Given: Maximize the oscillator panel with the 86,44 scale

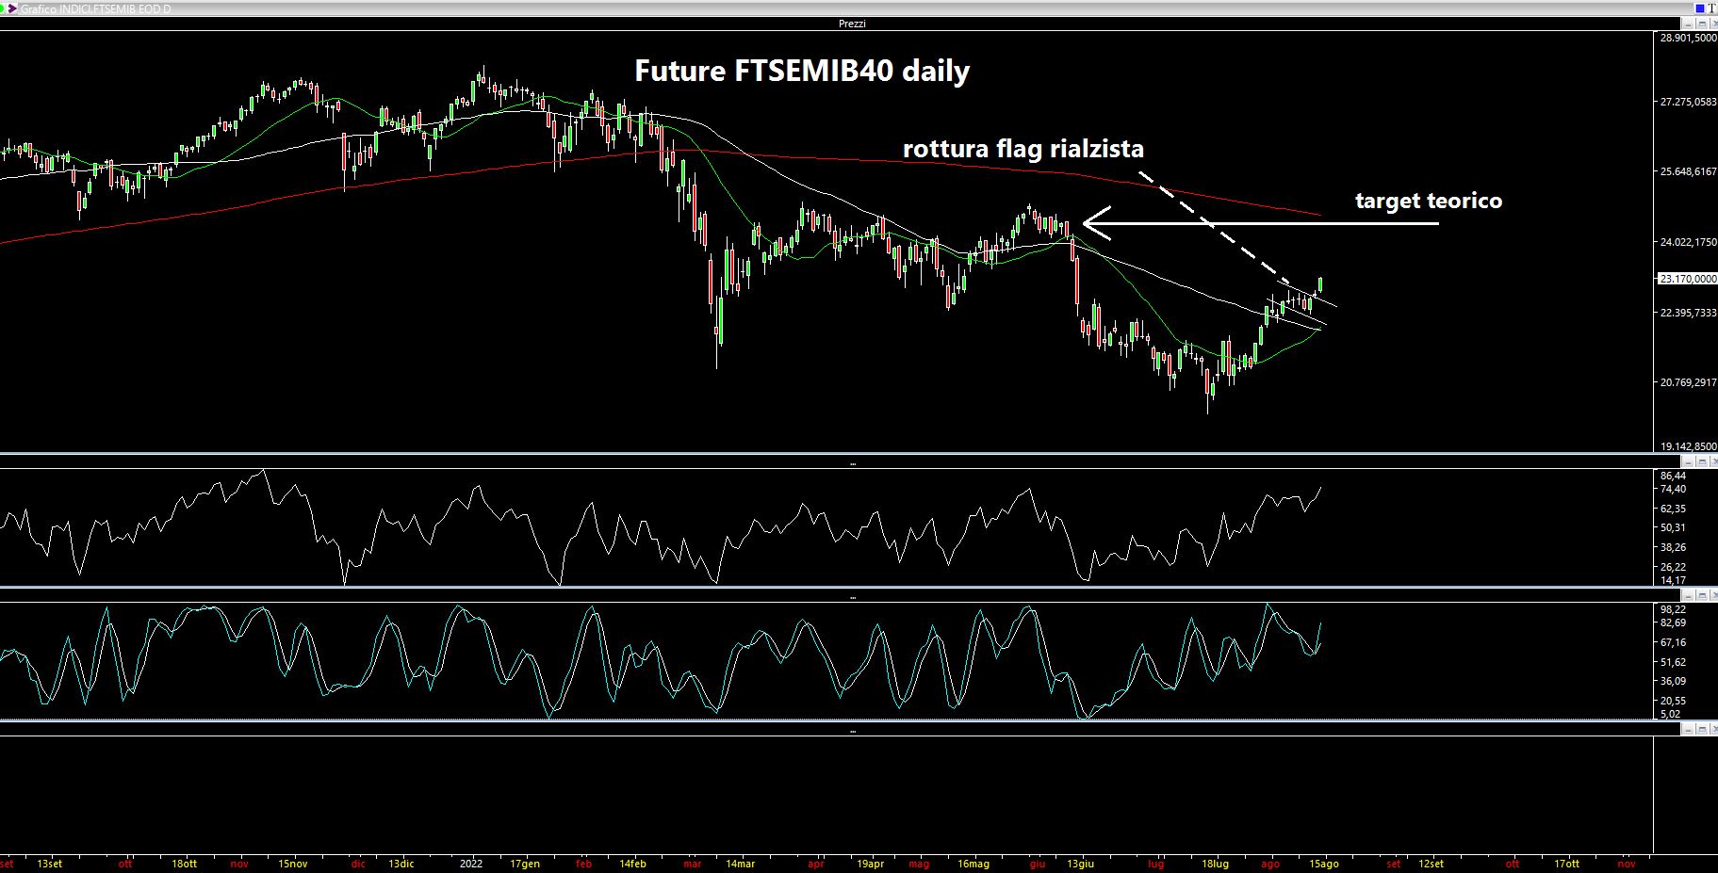Looking at the screenshot, I should tap(1702, 461).
